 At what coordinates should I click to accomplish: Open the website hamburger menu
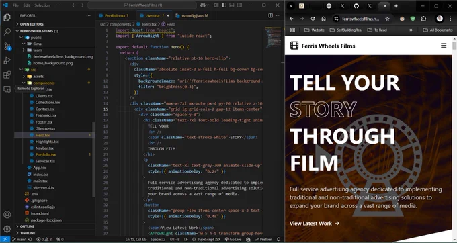444,46
